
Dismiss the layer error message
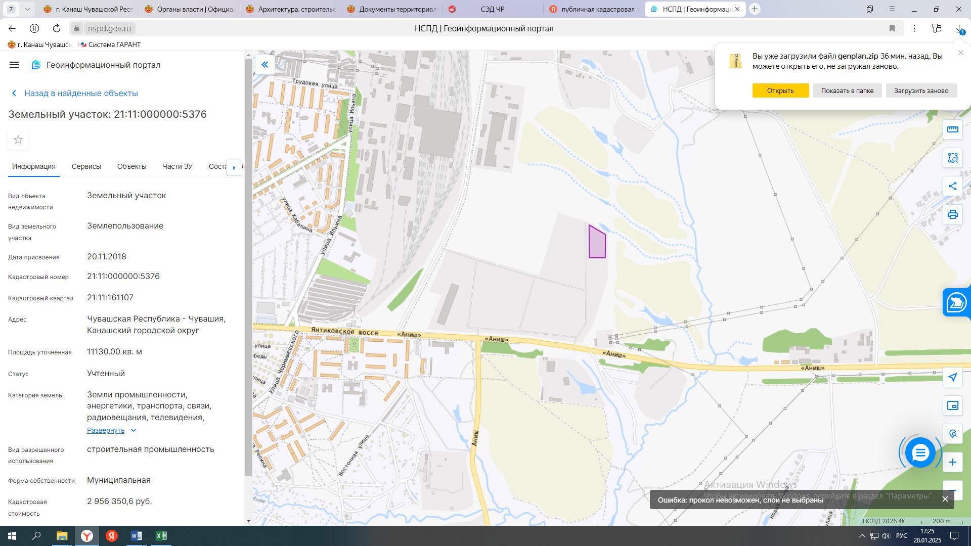[945, 499]
